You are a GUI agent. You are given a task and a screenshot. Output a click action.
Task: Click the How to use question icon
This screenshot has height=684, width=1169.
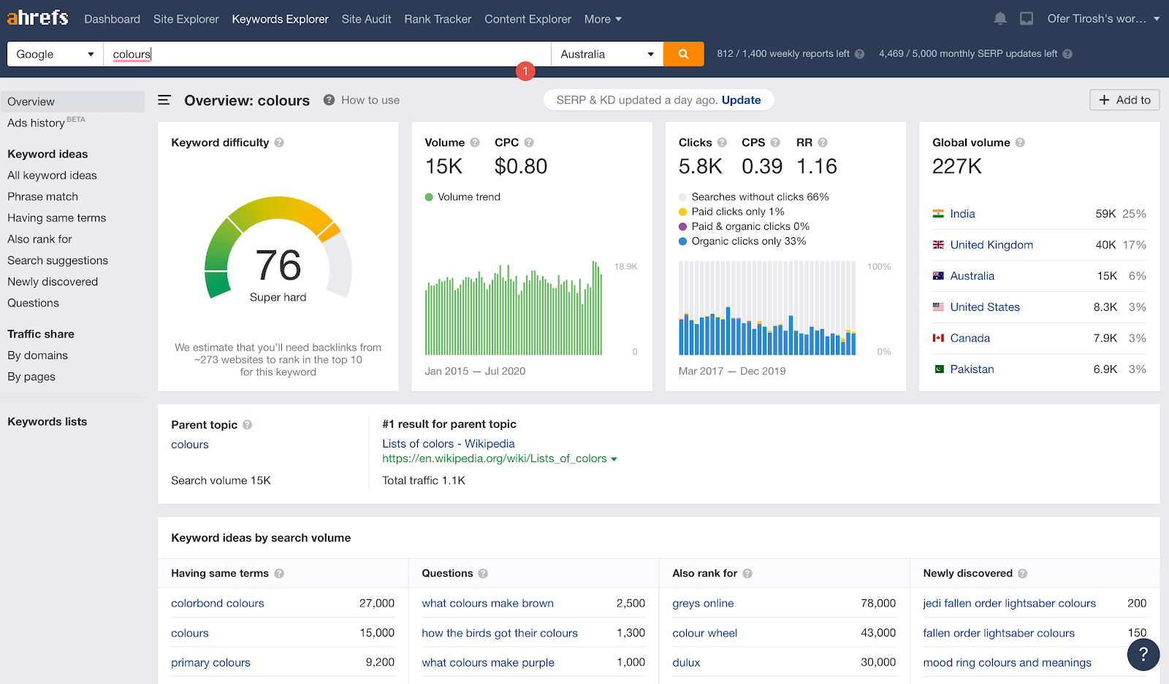(x=330, y=100)
